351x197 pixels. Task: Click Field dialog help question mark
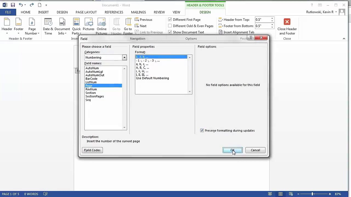click(x=251, y=38)
